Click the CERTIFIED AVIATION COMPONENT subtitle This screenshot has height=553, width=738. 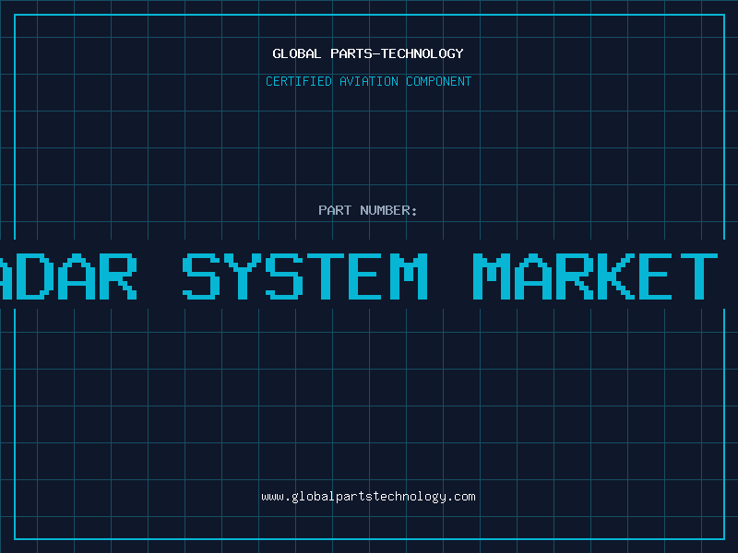368,81
